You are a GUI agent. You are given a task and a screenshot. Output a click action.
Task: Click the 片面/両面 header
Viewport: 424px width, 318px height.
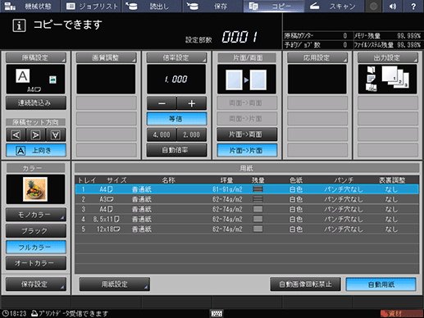coord(247,57)
